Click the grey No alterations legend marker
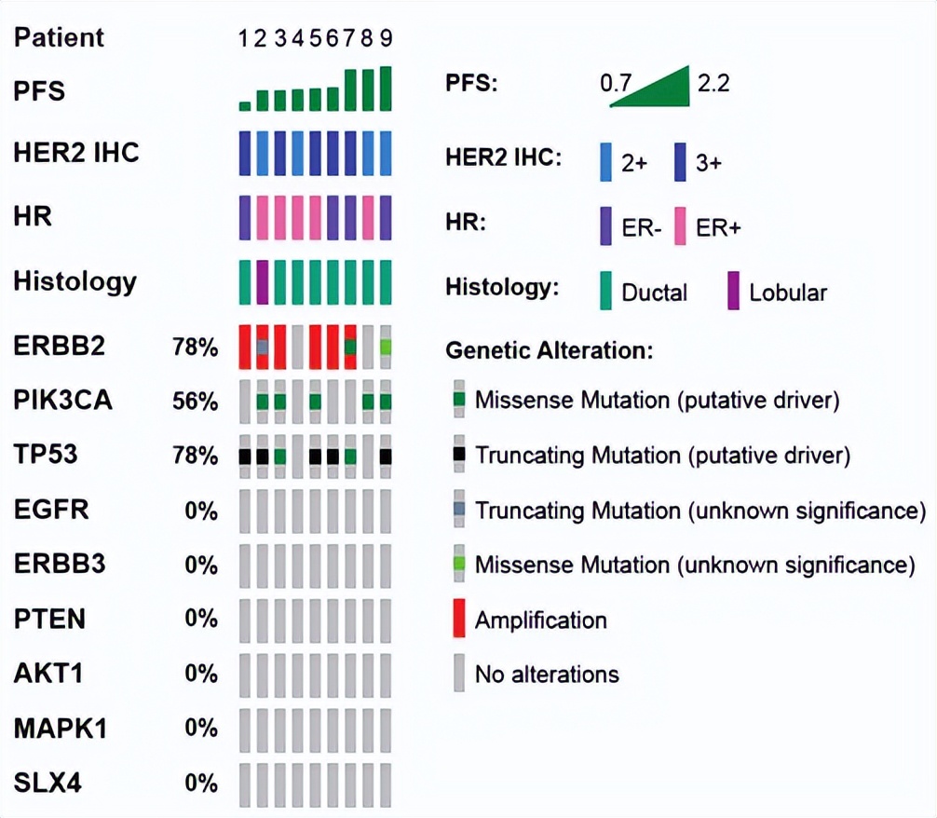This screenshot has height=818, width=937. tap(459, 674)
